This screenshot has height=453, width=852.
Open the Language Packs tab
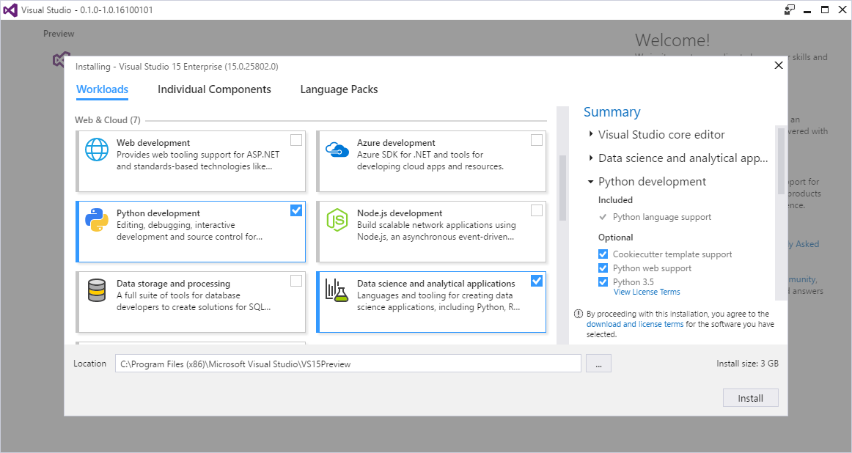[339, 89]
